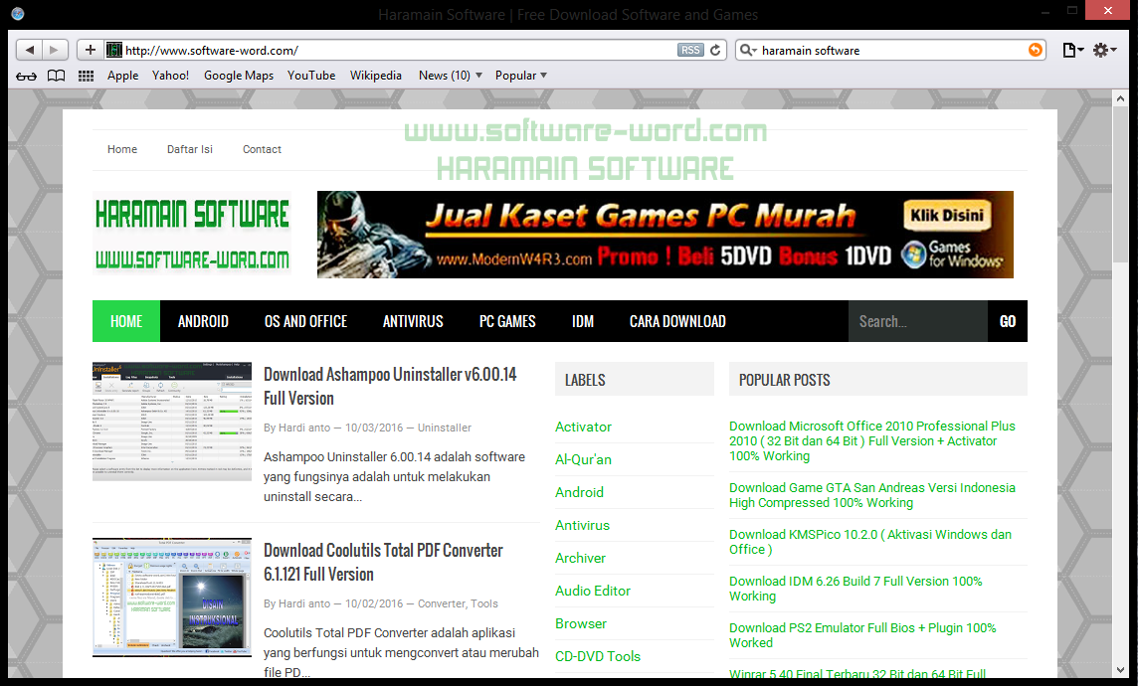The height and width of the screenshot is (686, 1138).
Task: Click the vertical scrollbar down arrow
Action: coord(1121,670)
